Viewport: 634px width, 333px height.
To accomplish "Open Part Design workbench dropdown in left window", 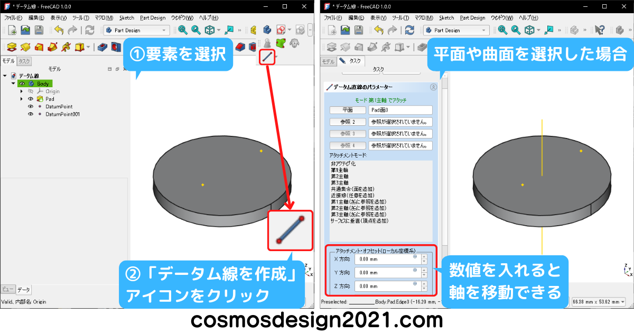I will coord(137,30).
